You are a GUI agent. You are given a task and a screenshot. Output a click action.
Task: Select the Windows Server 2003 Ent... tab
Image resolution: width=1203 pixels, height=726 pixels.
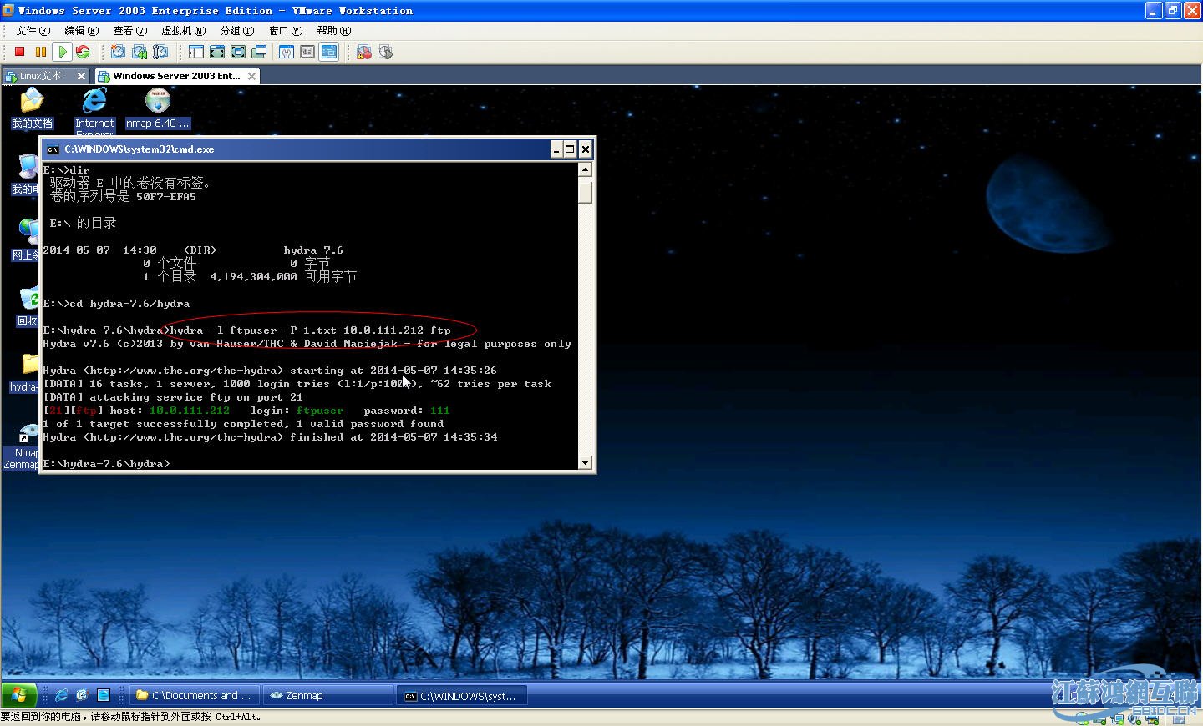tap(176, 76)
